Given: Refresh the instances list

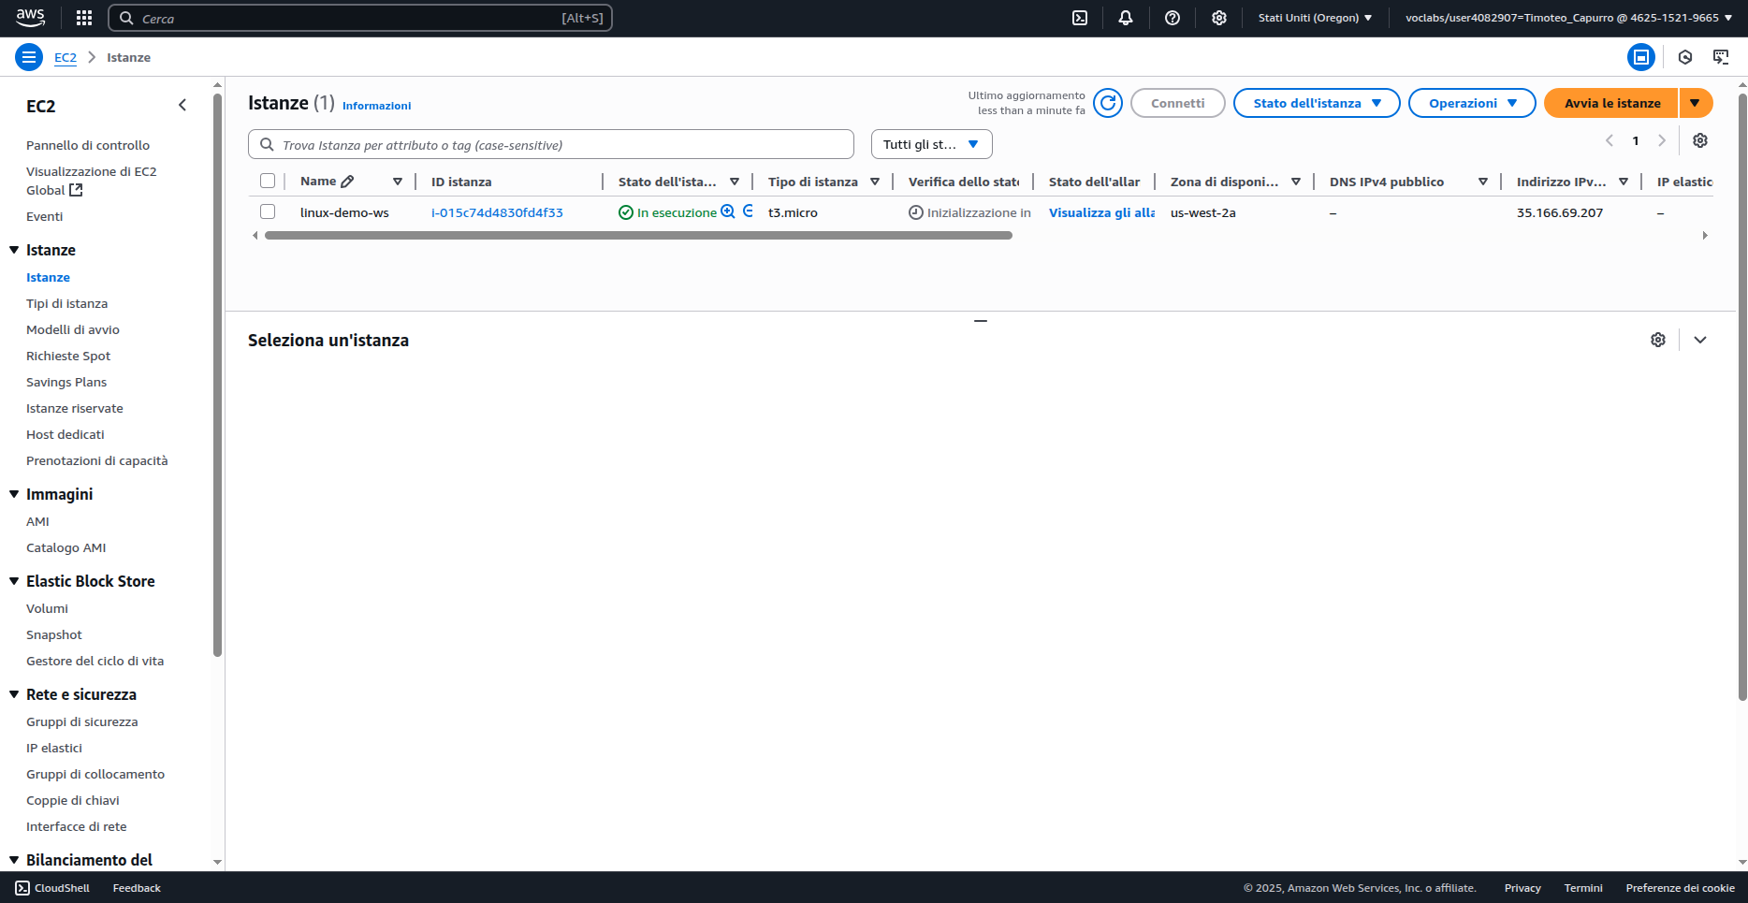Looking at the screenshot, I should pyautogui.click(x=1108, y=103).
